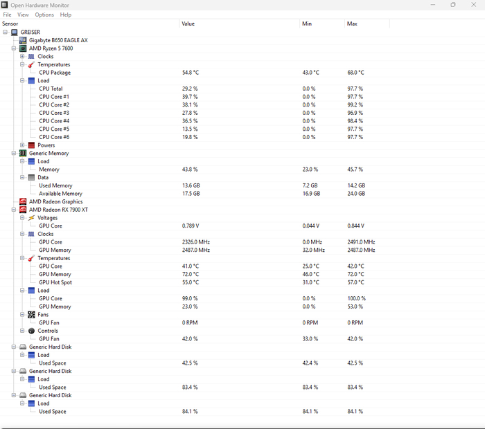
Task: Click the GPU Temperatures thermometer icon
Action: pos(31,258)
